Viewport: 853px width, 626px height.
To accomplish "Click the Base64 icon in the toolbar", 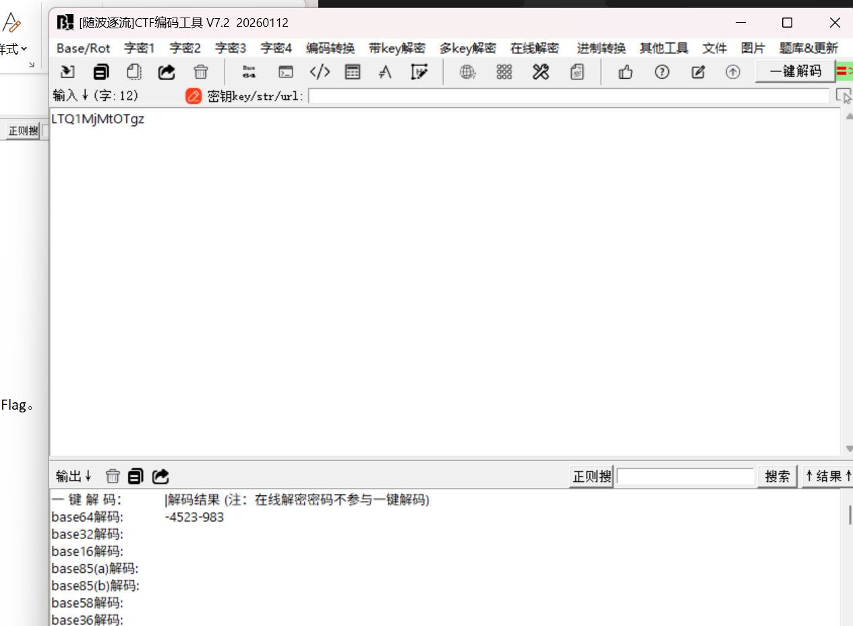I will tap(249, 72).
